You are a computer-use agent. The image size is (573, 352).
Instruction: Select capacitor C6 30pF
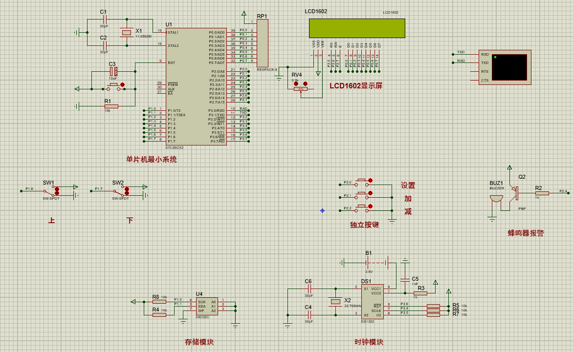pos(309,289)
